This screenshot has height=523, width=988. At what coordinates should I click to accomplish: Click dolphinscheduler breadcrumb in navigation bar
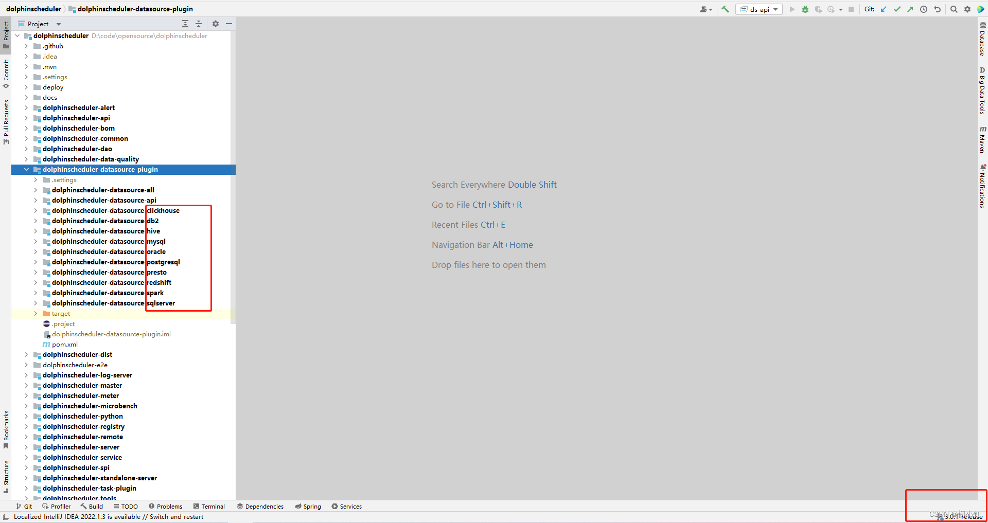33,9
